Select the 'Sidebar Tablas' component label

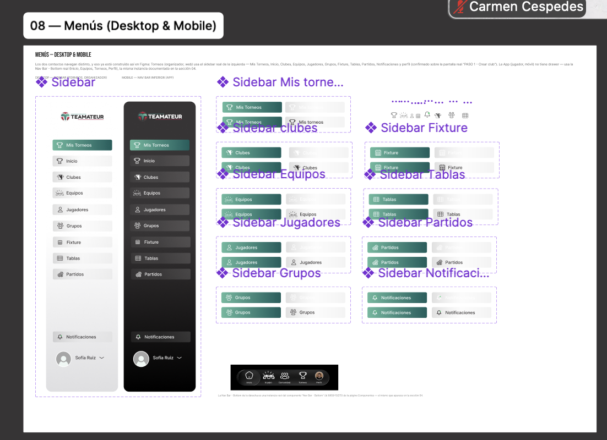tap(422, 174)
